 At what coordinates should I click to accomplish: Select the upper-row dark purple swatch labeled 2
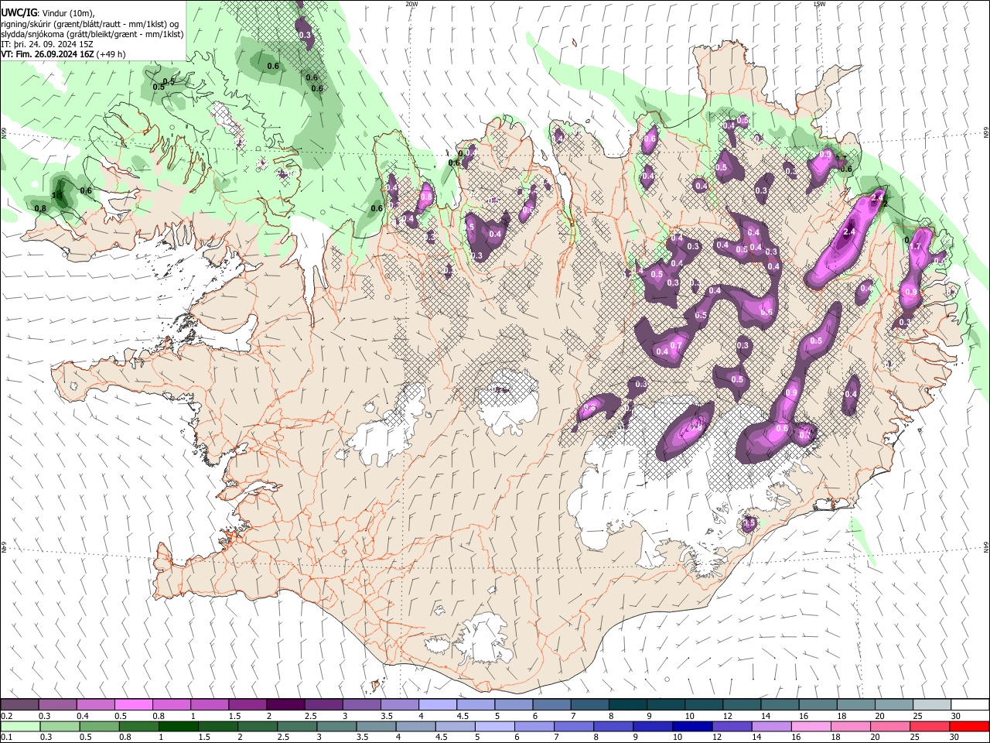click(x=285, y=704)
